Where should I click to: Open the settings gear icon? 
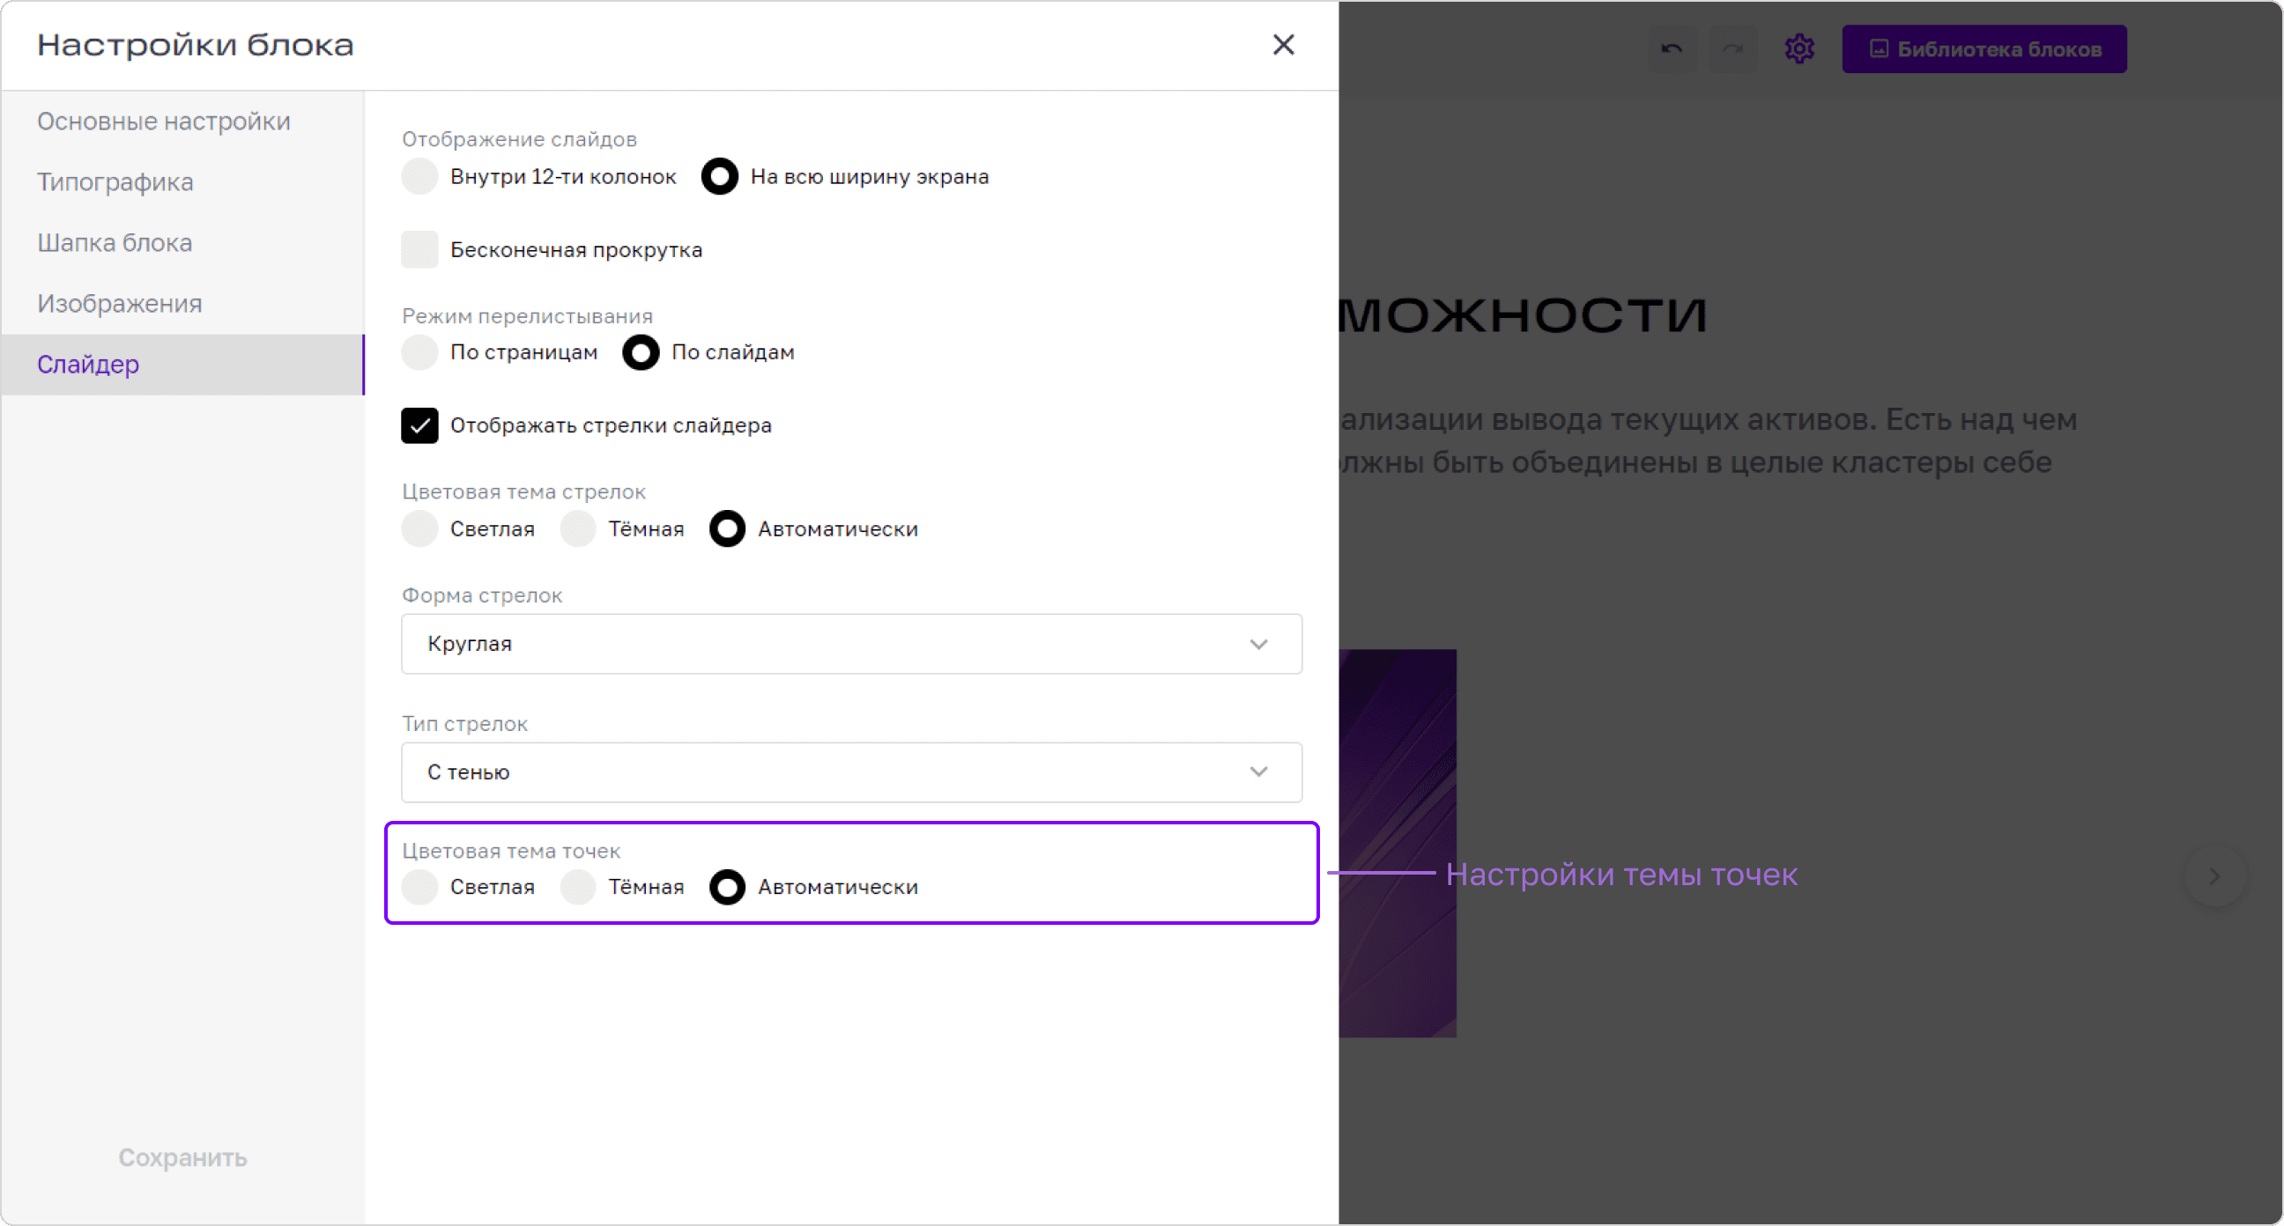pyautogui.click(x=1799, y=48)
